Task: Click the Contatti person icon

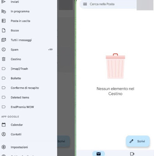Action: [x=4, y=134]
